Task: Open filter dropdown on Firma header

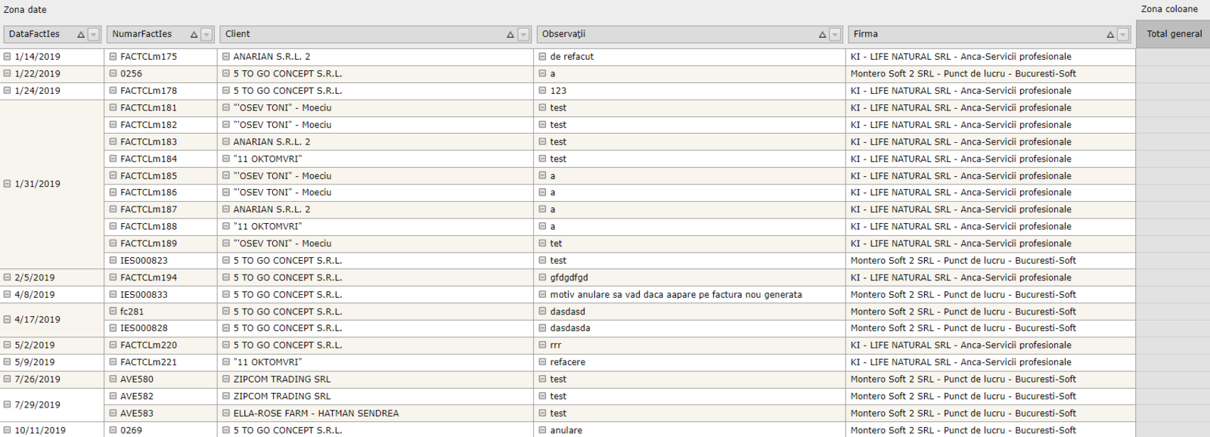Action: (x=1123, y=35)
